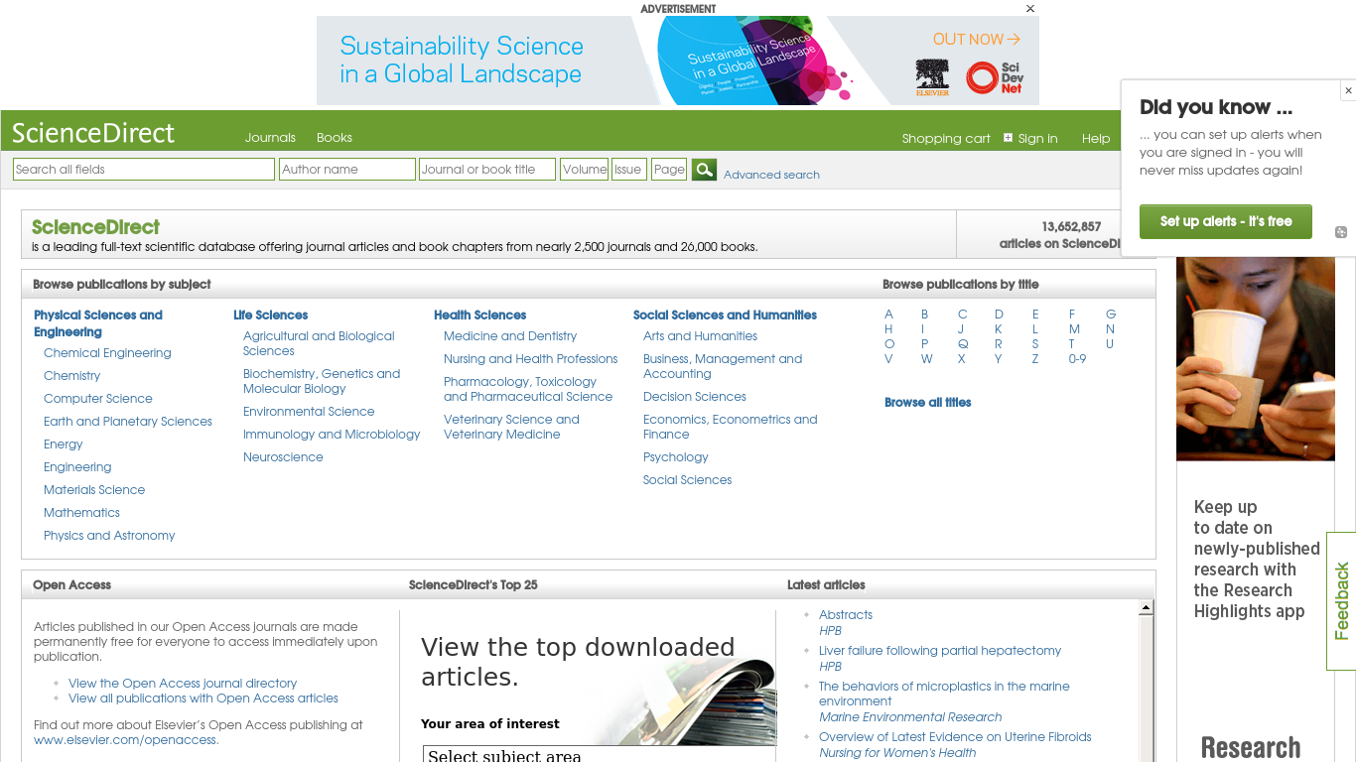Viewport: 1356px width, 762px height.
Task: Click inside the Author name search field
Action: [x=346, y=169]
